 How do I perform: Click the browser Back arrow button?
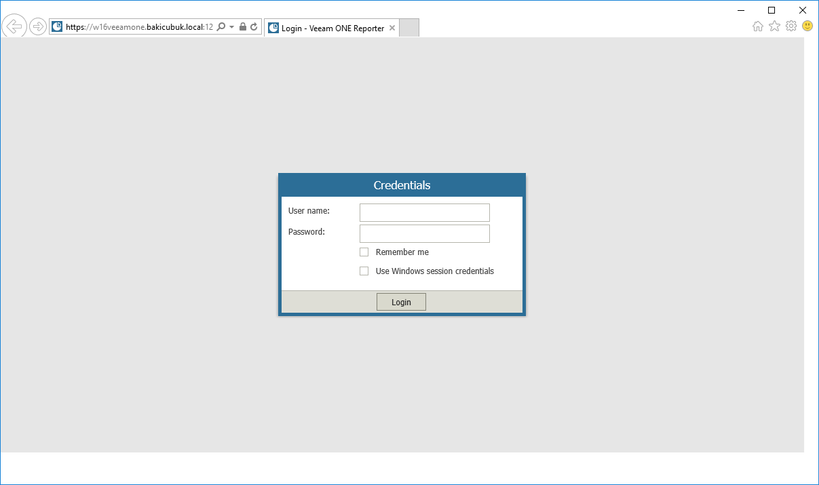point(14,26)
